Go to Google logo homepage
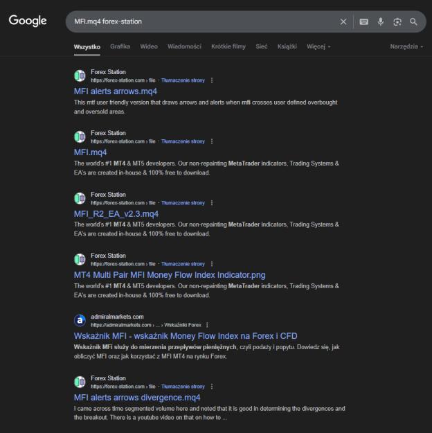The width and height of the screenshot is (432, 433). click(x=28, y=21)
